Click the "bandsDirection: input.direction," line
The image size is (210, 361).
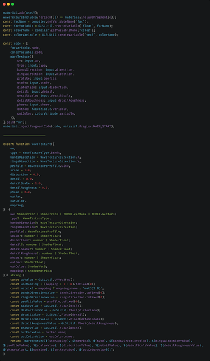46,70
